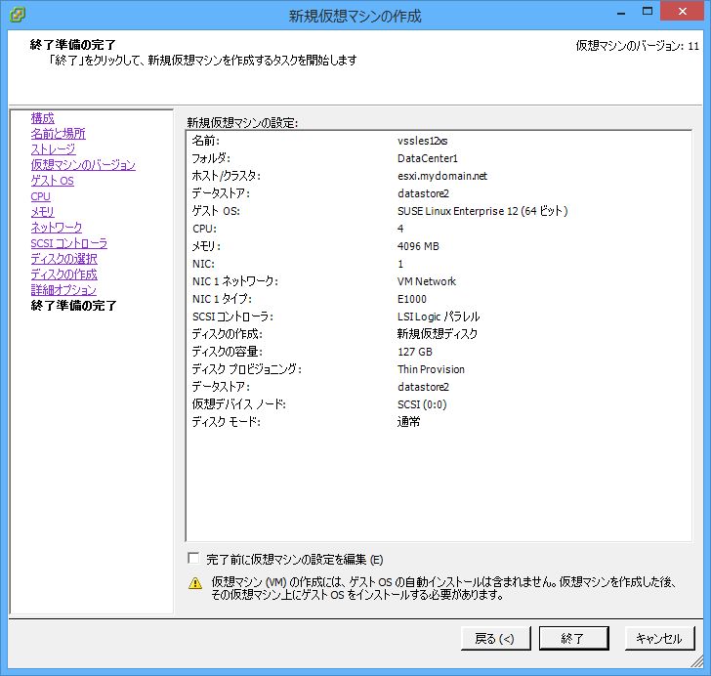
Task: Click the yellow warning icon
Action: [195, 582]
